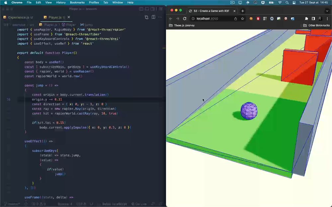Click breadcrumb 'exercise' folder
The height and width of the screenshot is (207, 332).
pos(19,25)
